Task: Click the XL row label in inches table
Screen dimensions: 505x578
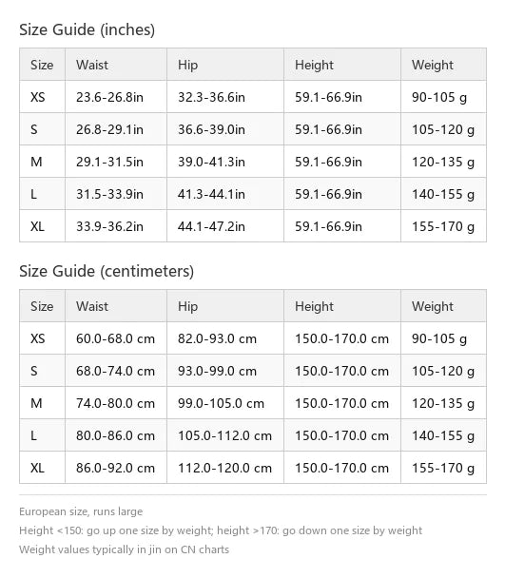Action: [37, 226]
